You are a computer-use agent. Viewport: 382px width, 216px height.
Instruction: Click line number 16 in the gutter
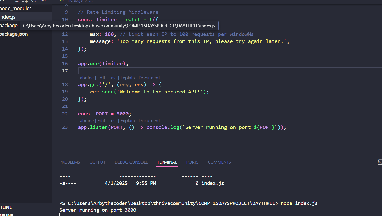[x=65, y=64]
